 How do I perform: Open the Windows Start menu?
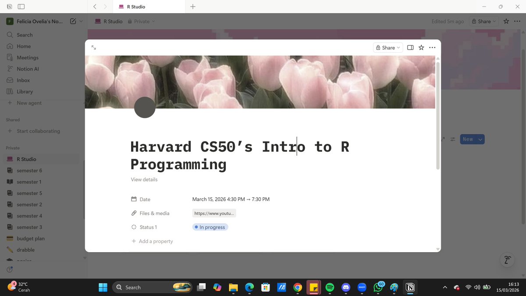tap(103, 287)
